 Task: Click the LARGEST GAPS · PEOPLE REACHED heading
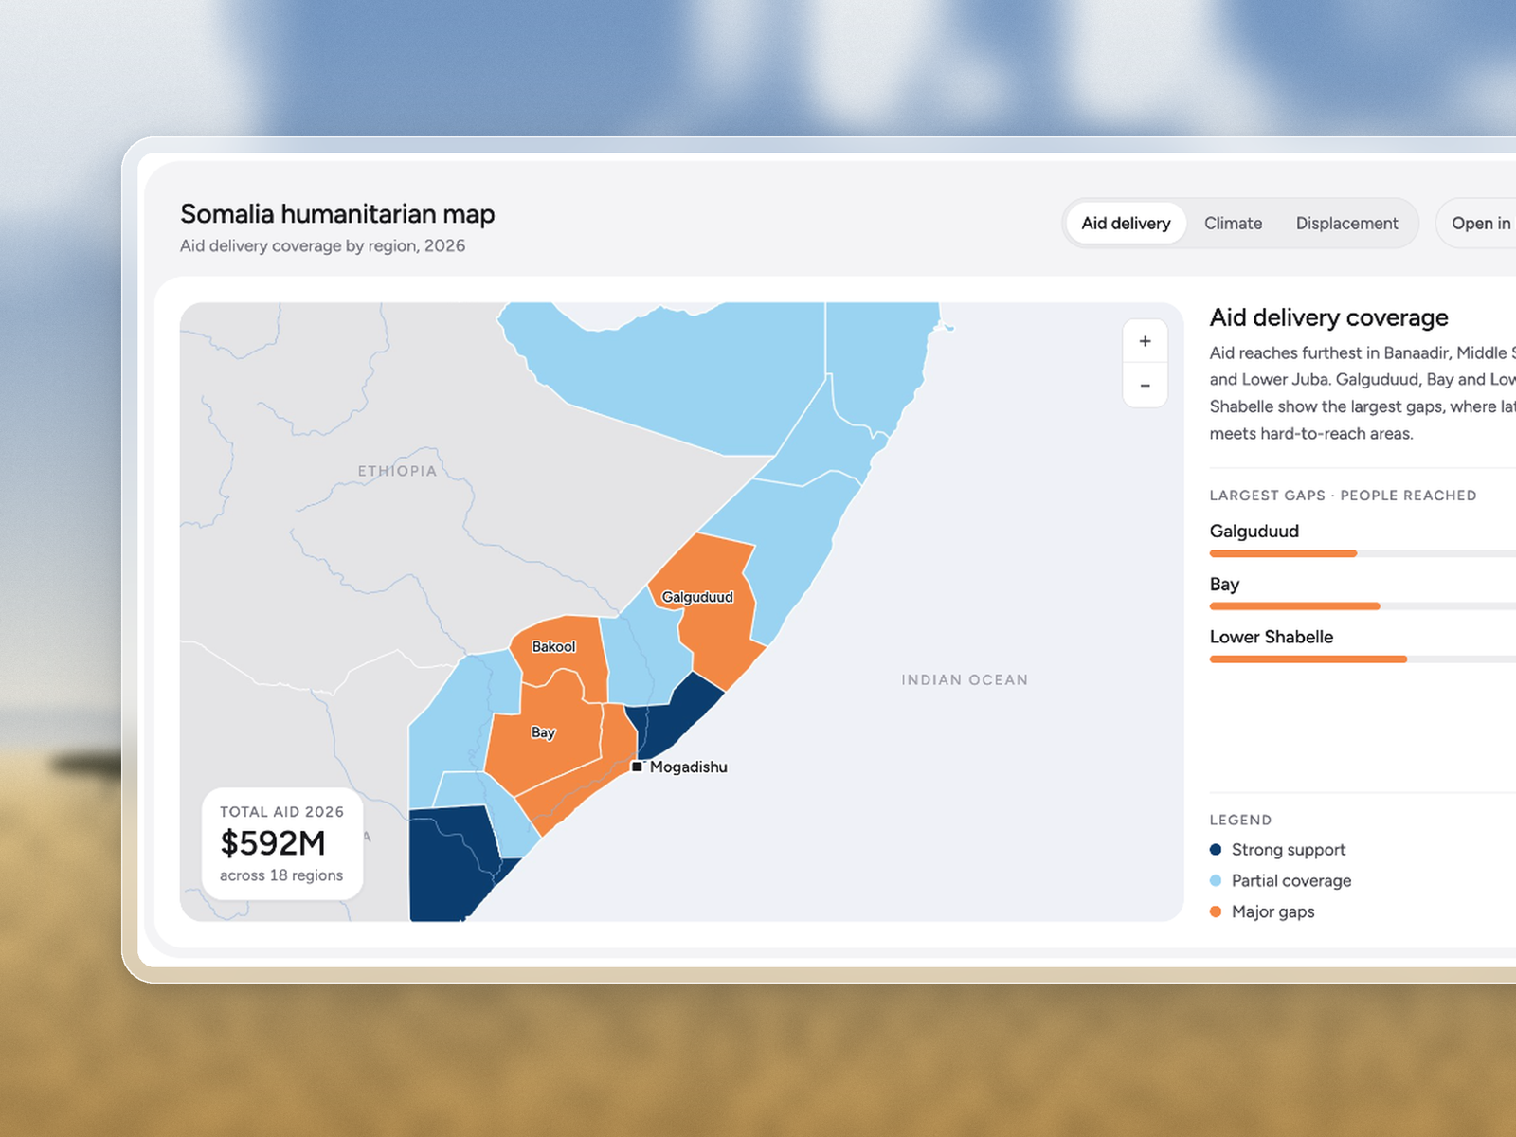(1343, 496)
